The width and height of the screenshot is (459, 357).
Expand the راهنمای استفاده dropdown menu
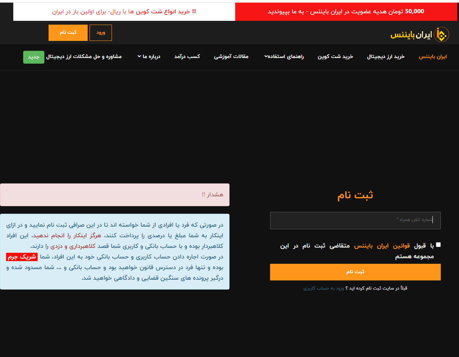(x=284, y=56)
